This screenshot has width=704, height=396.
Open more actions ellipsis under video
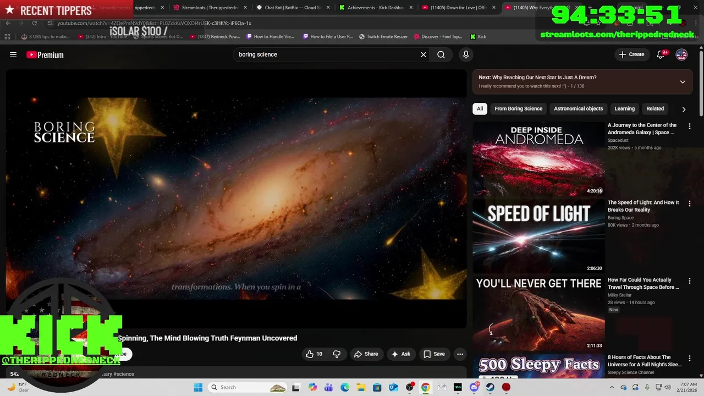460,354
